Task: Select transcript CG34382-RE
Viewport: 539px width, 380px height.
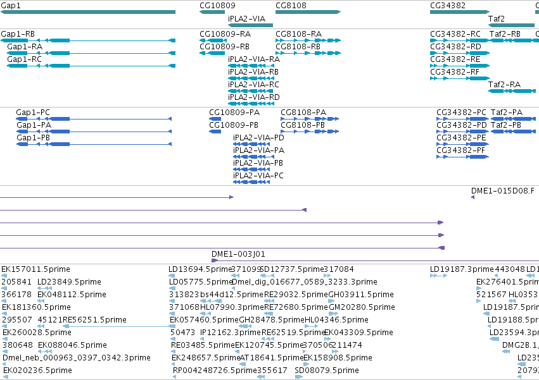Action: click(x=460, y=66)
